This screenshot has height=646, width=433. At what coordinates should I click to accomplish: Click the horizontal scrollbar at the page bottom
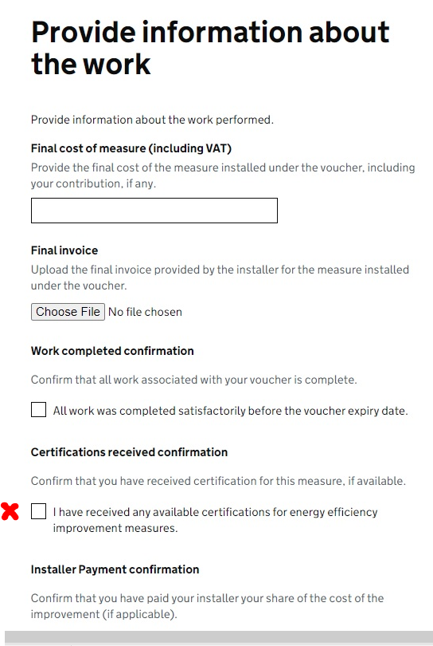[x=219, y=637]
